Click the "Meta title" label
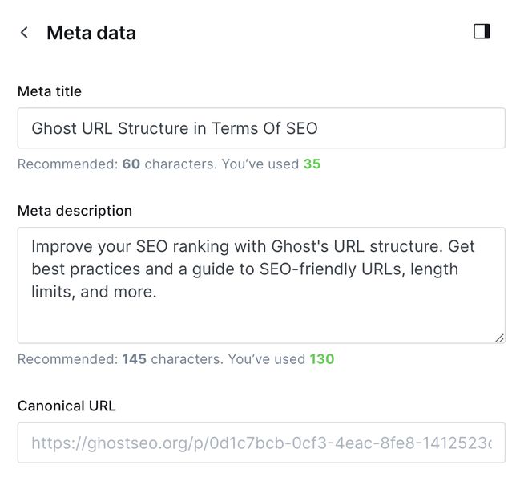 (50, 91)
